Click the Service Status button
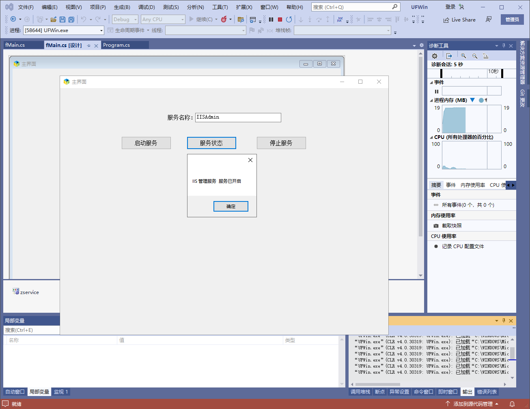Image resolution: width=530 pixels, height=409 pixels. (211, 143)
